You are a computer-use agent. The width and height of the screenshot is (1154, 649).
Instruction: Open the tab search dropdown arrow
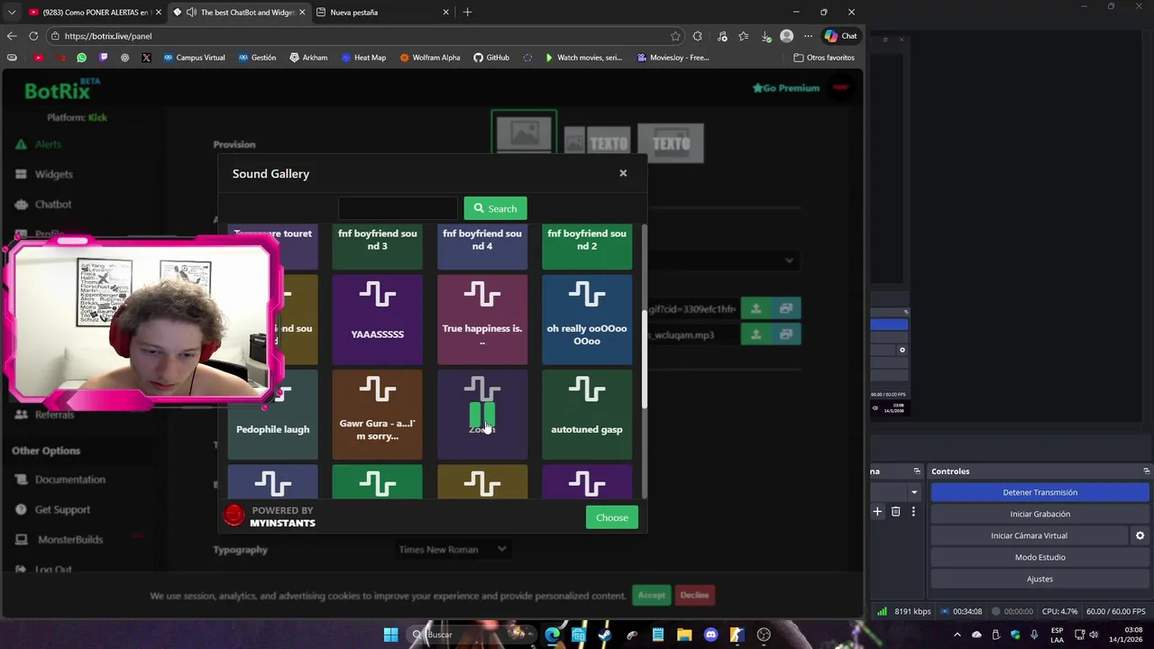tap(12, 13)
